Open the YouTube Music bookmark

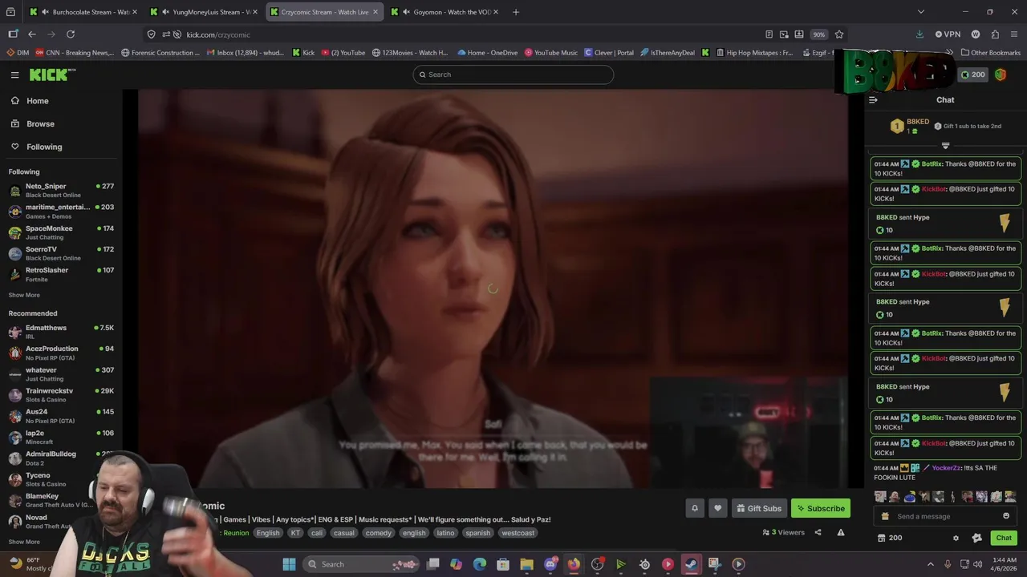coord(551,53)
